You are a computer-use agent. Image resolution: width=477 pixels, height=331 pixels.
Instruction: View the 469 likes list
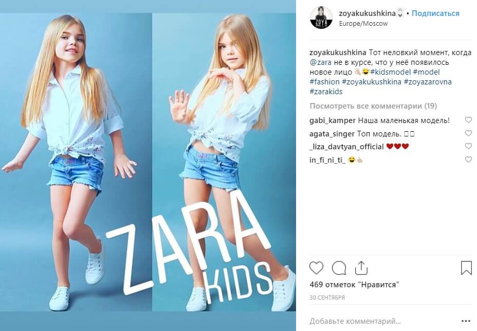(354, 285)
